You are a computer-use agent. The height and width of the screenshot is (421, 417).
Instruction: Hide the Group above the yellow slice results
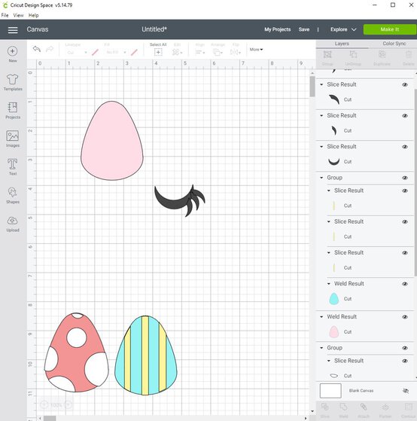click(x=405, y=178)
